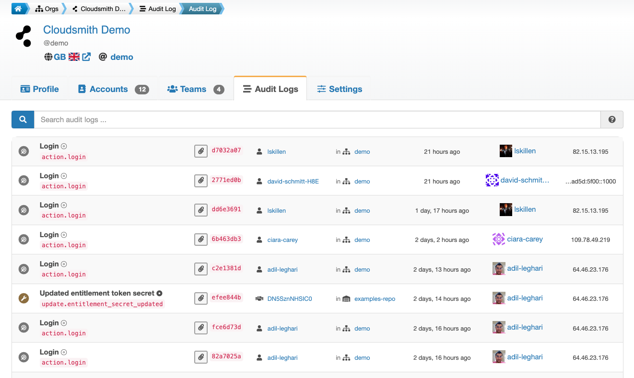Viewport: 634px width, 378px height.
Task: Open token DN5SznNHSIC0 link
Action: 290,299
